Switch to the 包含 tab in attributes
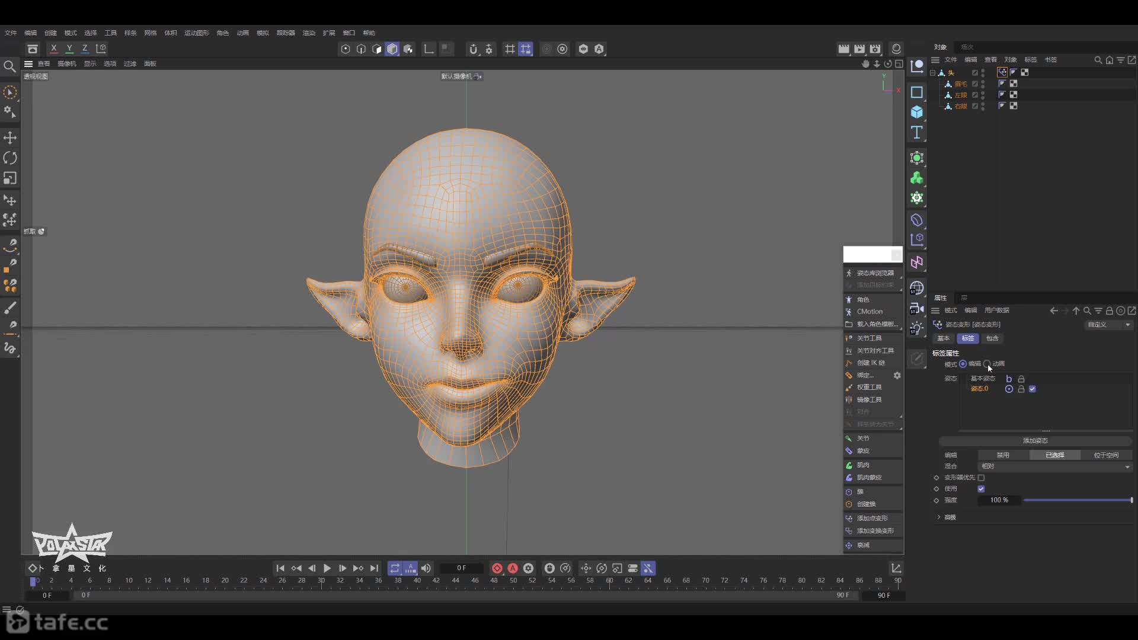Screen dimensions: 1138x640 (x=992, y=338)
